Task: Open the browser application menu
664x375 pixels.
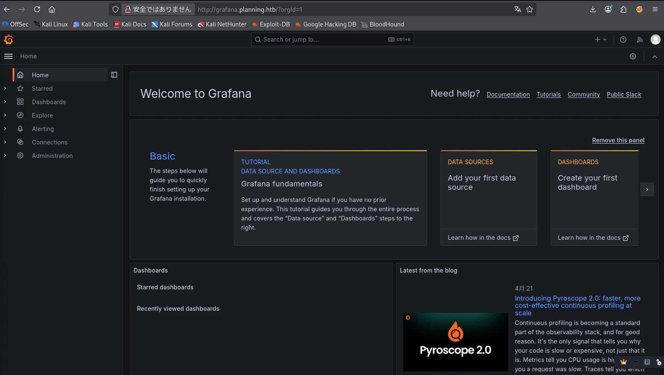Action: pyautogui.click(x=655, y=9)
